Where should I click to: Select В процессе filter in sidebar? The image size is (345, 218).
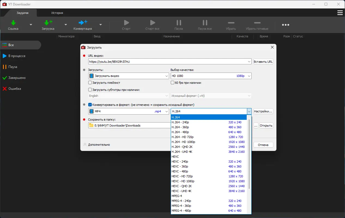17,56
